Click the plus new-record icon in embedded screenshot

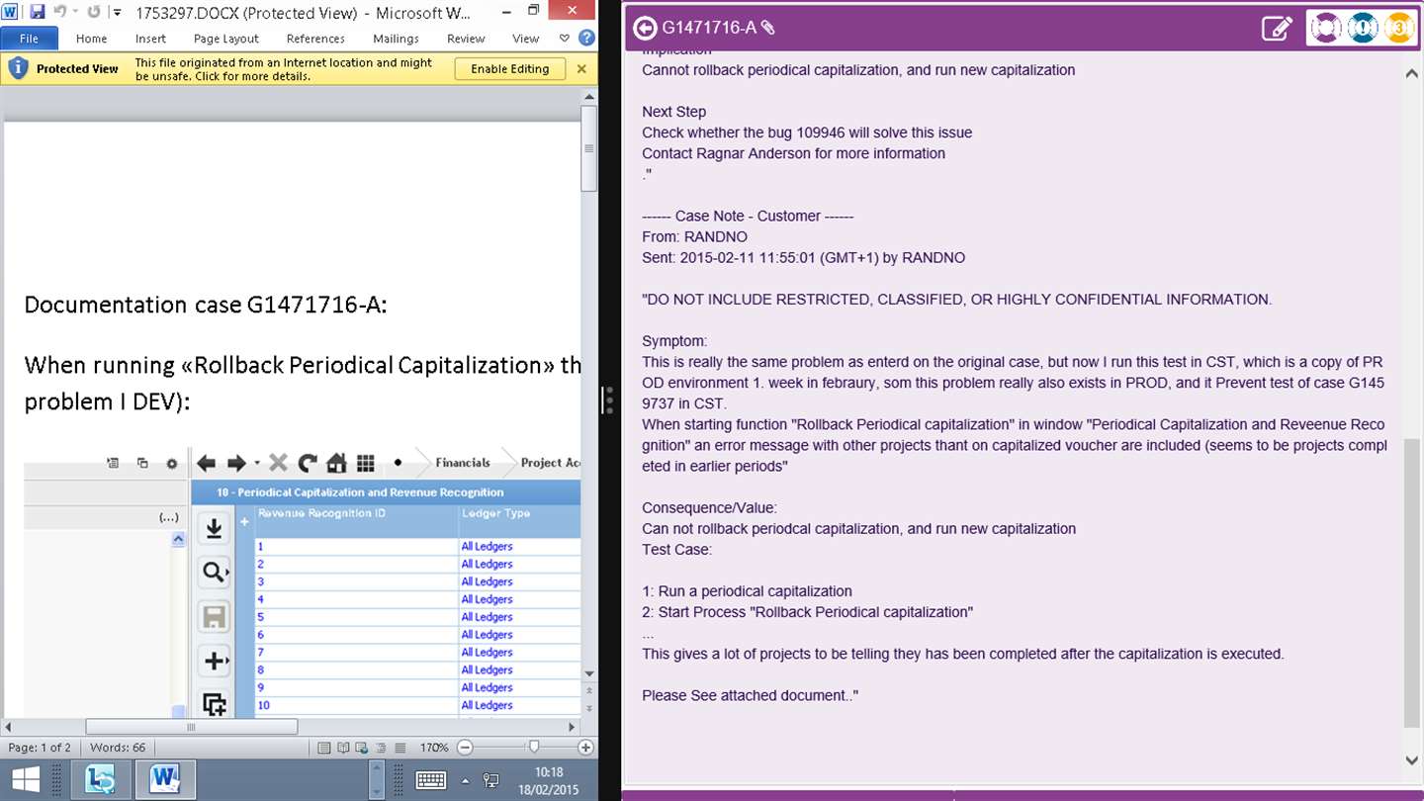pyautogui.click(x=214, y=661)
